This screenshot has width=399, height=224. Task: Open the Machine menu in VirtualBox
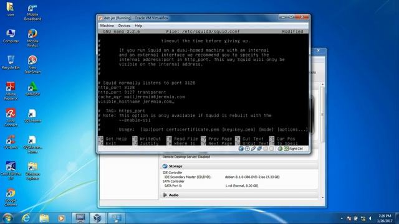click(x=107, y=26)
